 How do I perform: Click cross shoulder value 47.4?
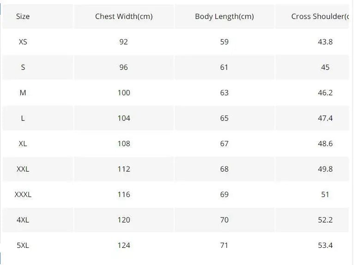325,118
